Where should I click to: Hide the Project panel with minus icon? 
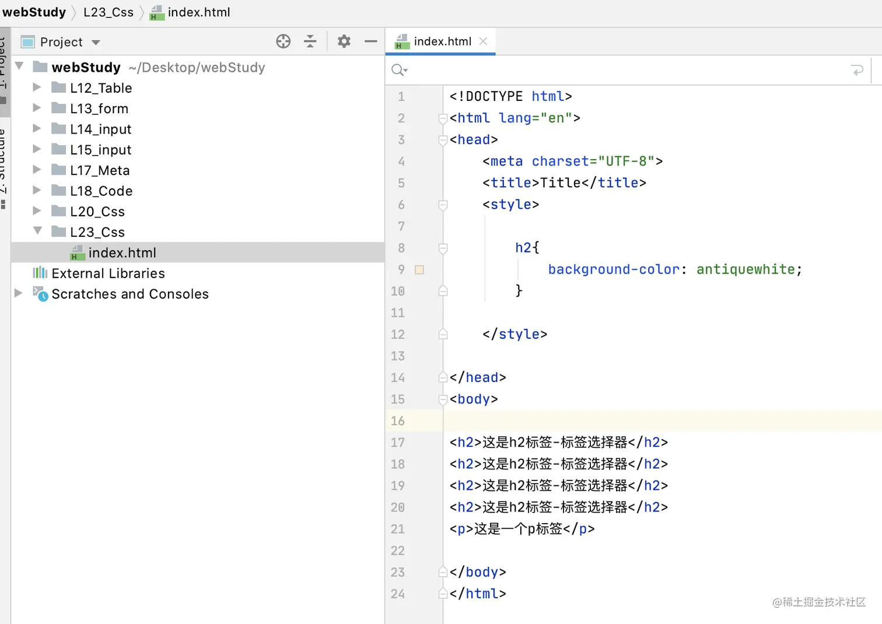[x=370, y=41]
